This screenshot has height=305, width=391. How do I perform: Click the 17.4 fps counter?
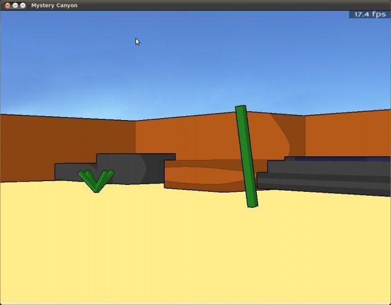370,15
